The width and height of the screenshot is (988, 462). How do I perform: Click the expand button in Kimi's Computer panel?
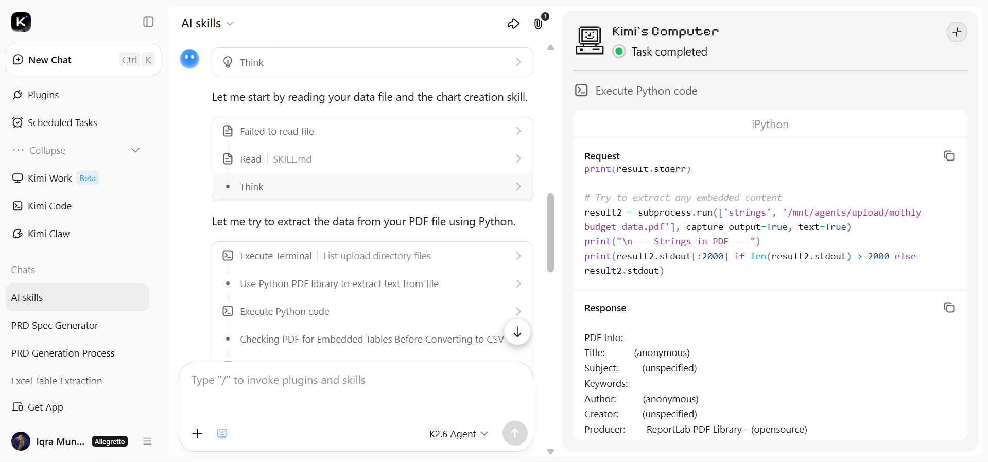[957, 32]
